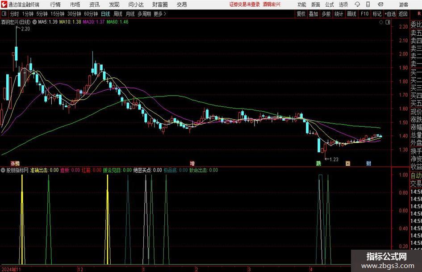Click the MA5: 1.39 indicator label
422x272 pixels.
click(48, 22)
